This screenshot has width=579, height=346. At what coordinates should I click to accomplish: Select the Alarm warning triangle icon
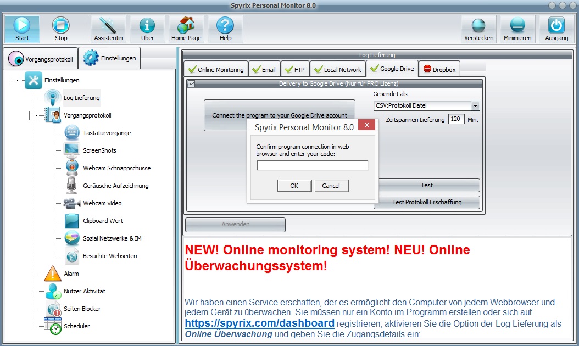click(x=52, y=274)
